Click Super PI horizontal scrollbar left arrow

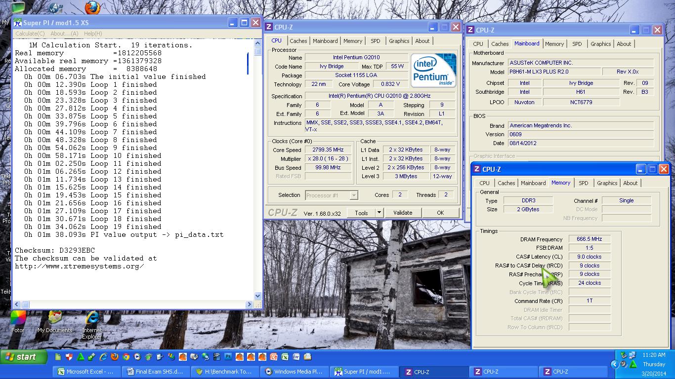17,304
